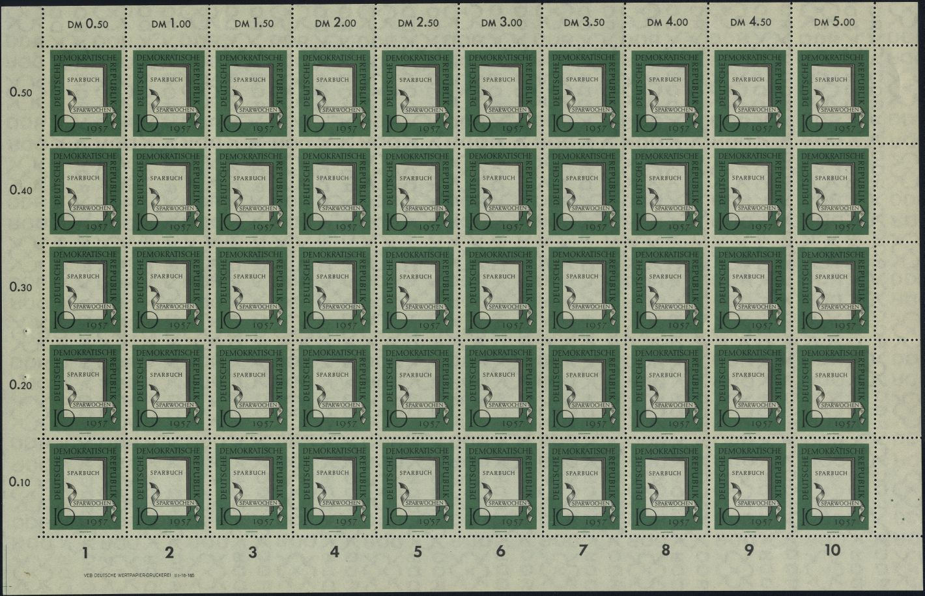This screenshot has height=596, width=925.
Task: Select the 0.30 row value label
Action: click(x=21, y=288)
